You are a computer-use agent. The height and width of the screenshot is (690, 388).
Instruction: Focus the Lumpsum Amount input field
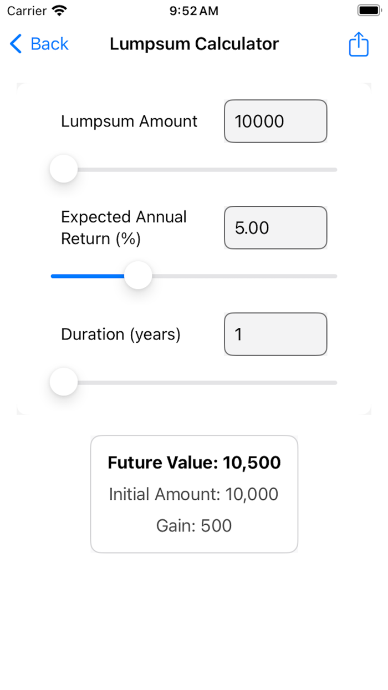click(275, 121)
